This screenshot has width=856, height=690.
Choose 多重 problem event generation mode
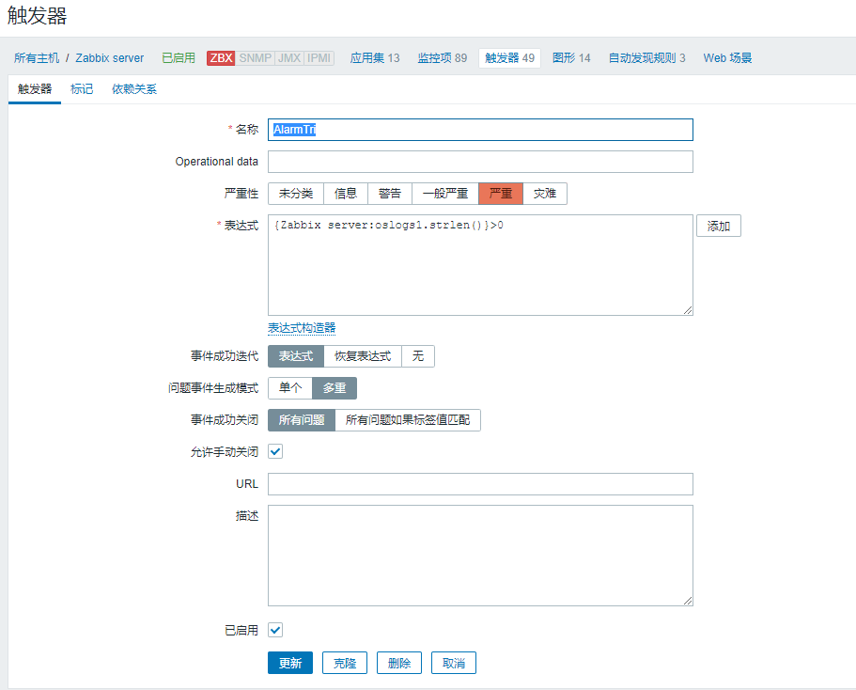tap(335, 388)
